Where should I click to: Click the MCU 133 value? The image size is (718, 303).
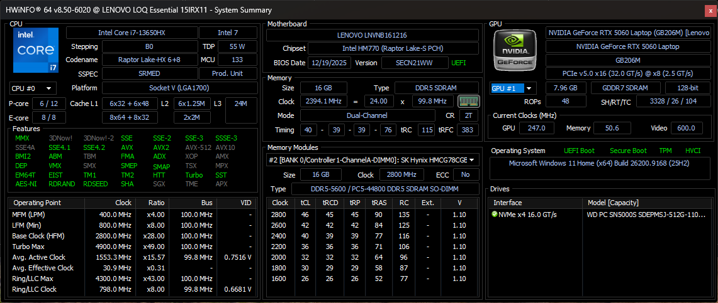click(x=237, y=60)
